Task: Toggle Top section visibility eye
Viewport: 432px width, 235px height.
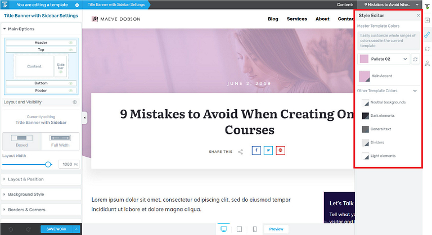Action: pos(70,50)
